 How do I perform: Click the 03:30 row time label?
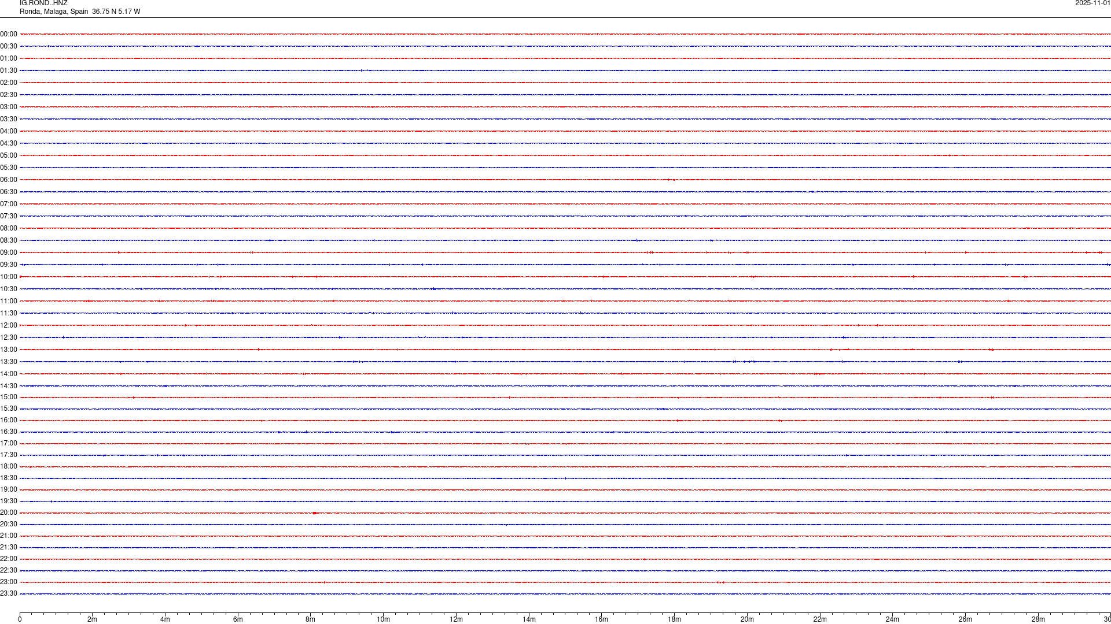(9, 119)
